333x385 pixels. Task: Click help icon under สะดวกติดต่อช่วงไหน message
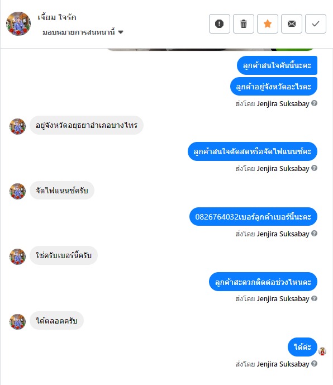click(x=315, y=298)
